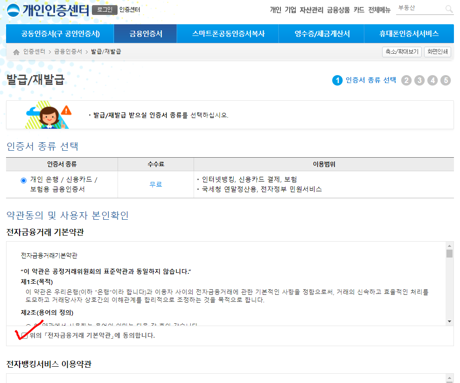Open 영수증/세금계산서 tab
This screenshot has height=383, width=460.
322,34
